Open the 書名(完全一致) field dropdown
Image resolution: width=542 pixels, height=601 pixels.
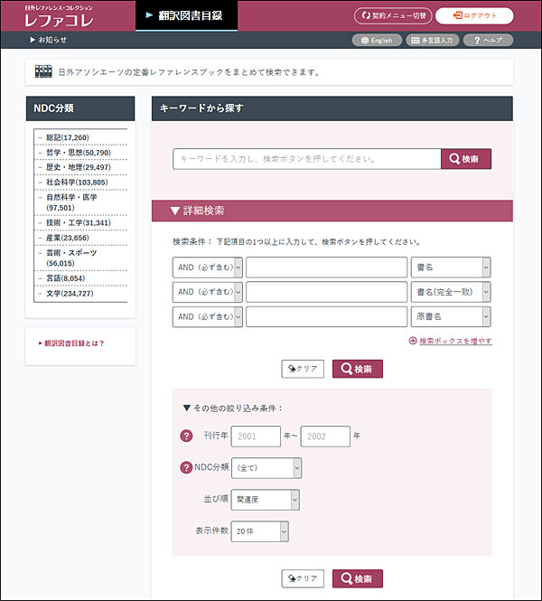tap(451, 292)
